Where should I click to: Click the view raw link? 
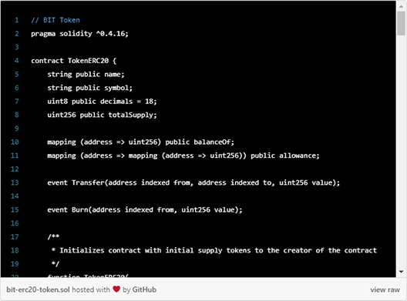click(385, 289)
